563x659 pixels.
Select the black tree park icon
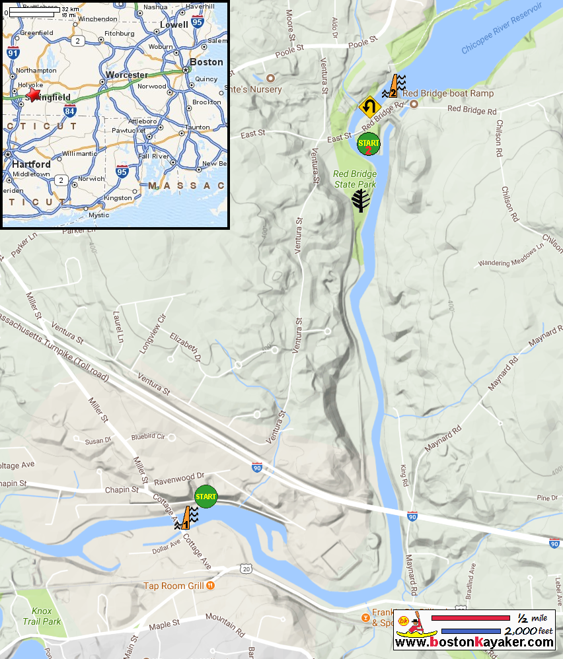point(360,201)
